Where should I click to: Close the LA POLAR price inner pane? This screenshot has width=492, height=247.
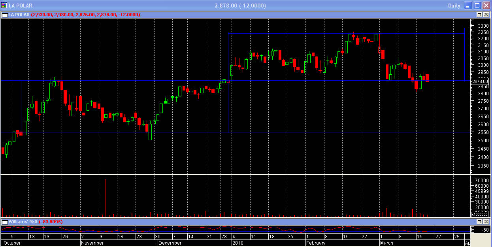(486, 15)
